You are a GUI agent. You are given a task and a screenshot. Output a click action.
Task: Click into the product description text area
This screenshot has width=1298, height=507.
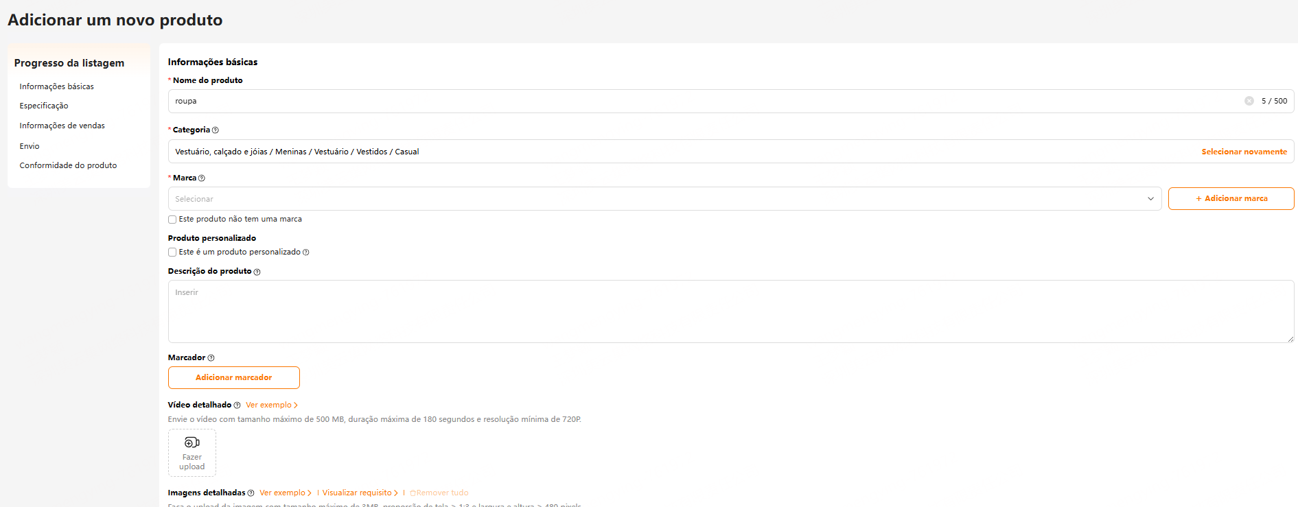730,311
